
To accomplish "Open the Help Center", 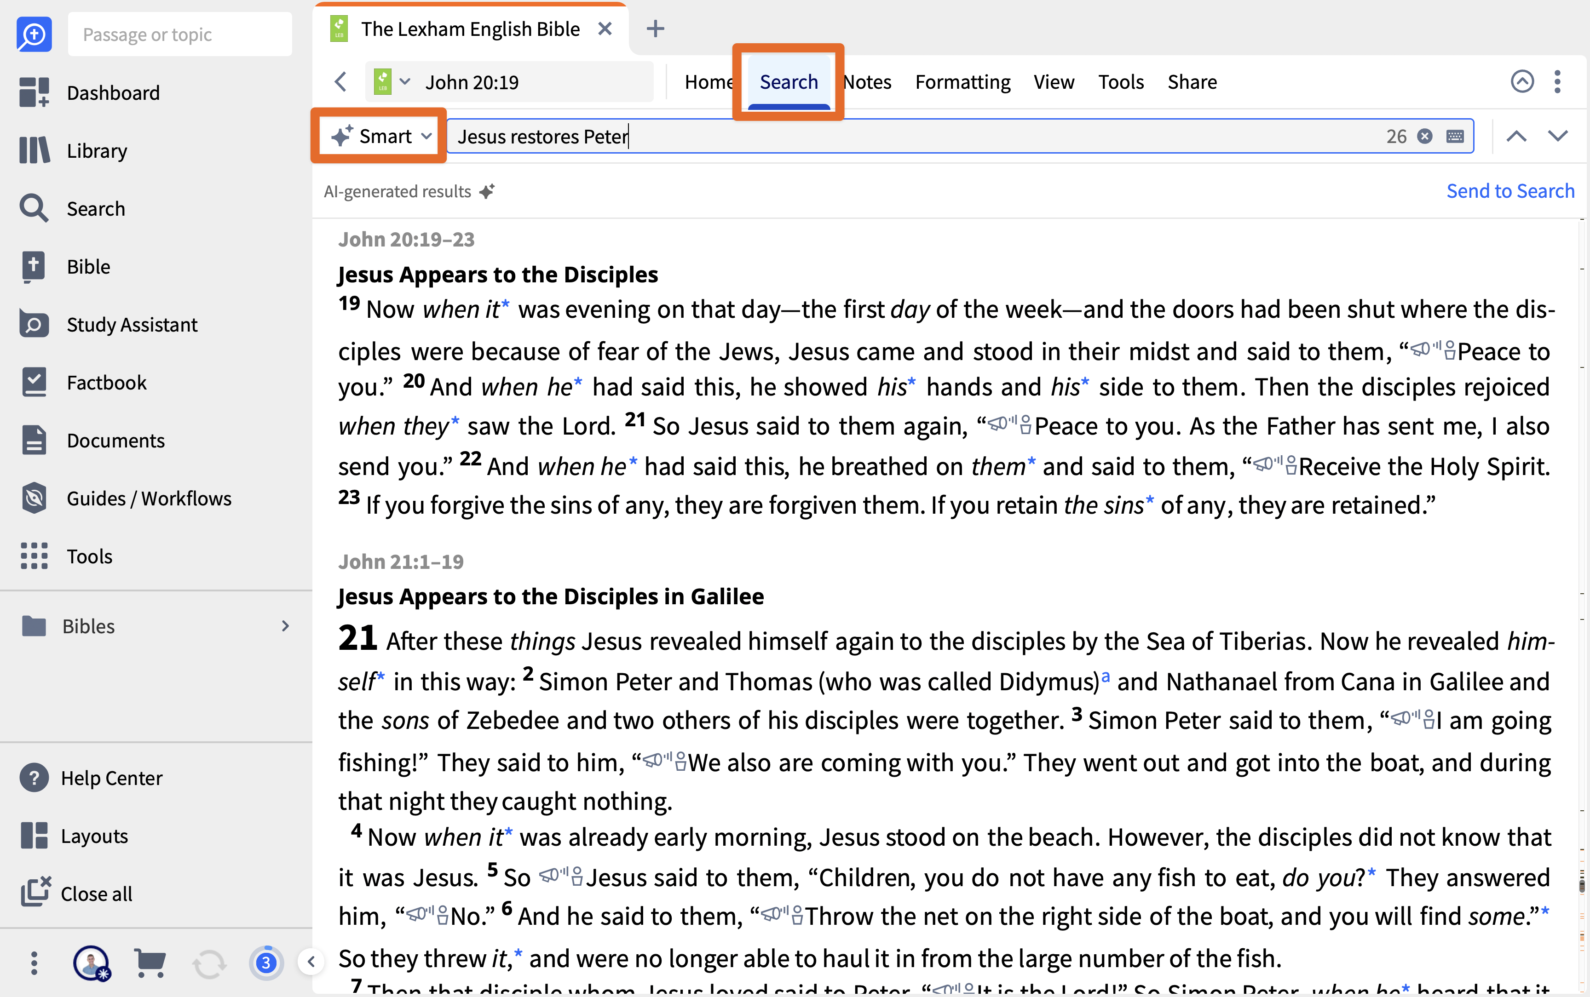I will coord(91,778).
